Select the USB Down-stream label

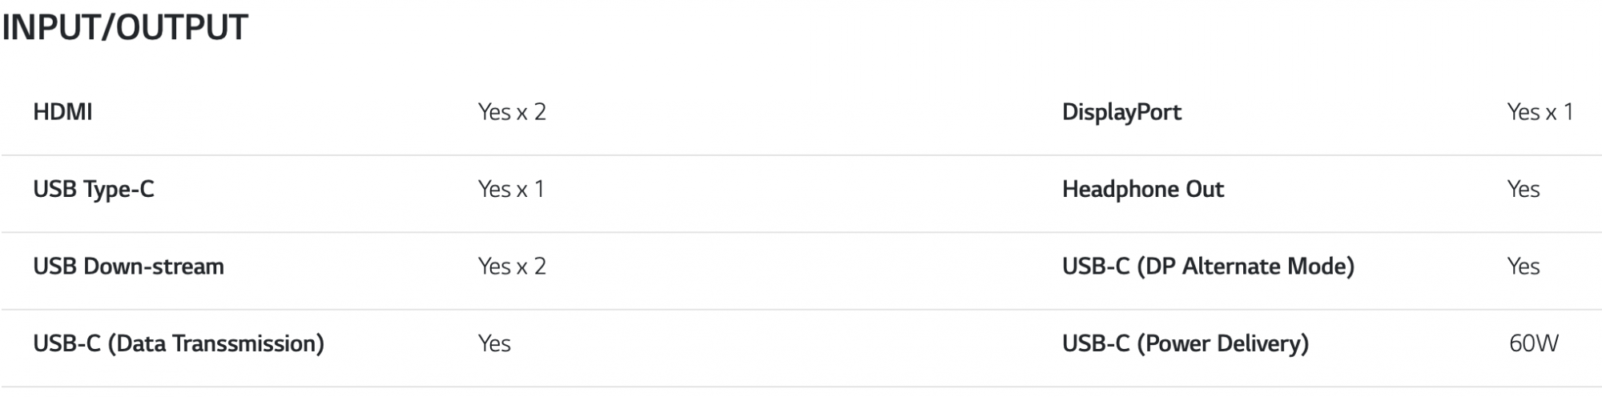point(128,267)
